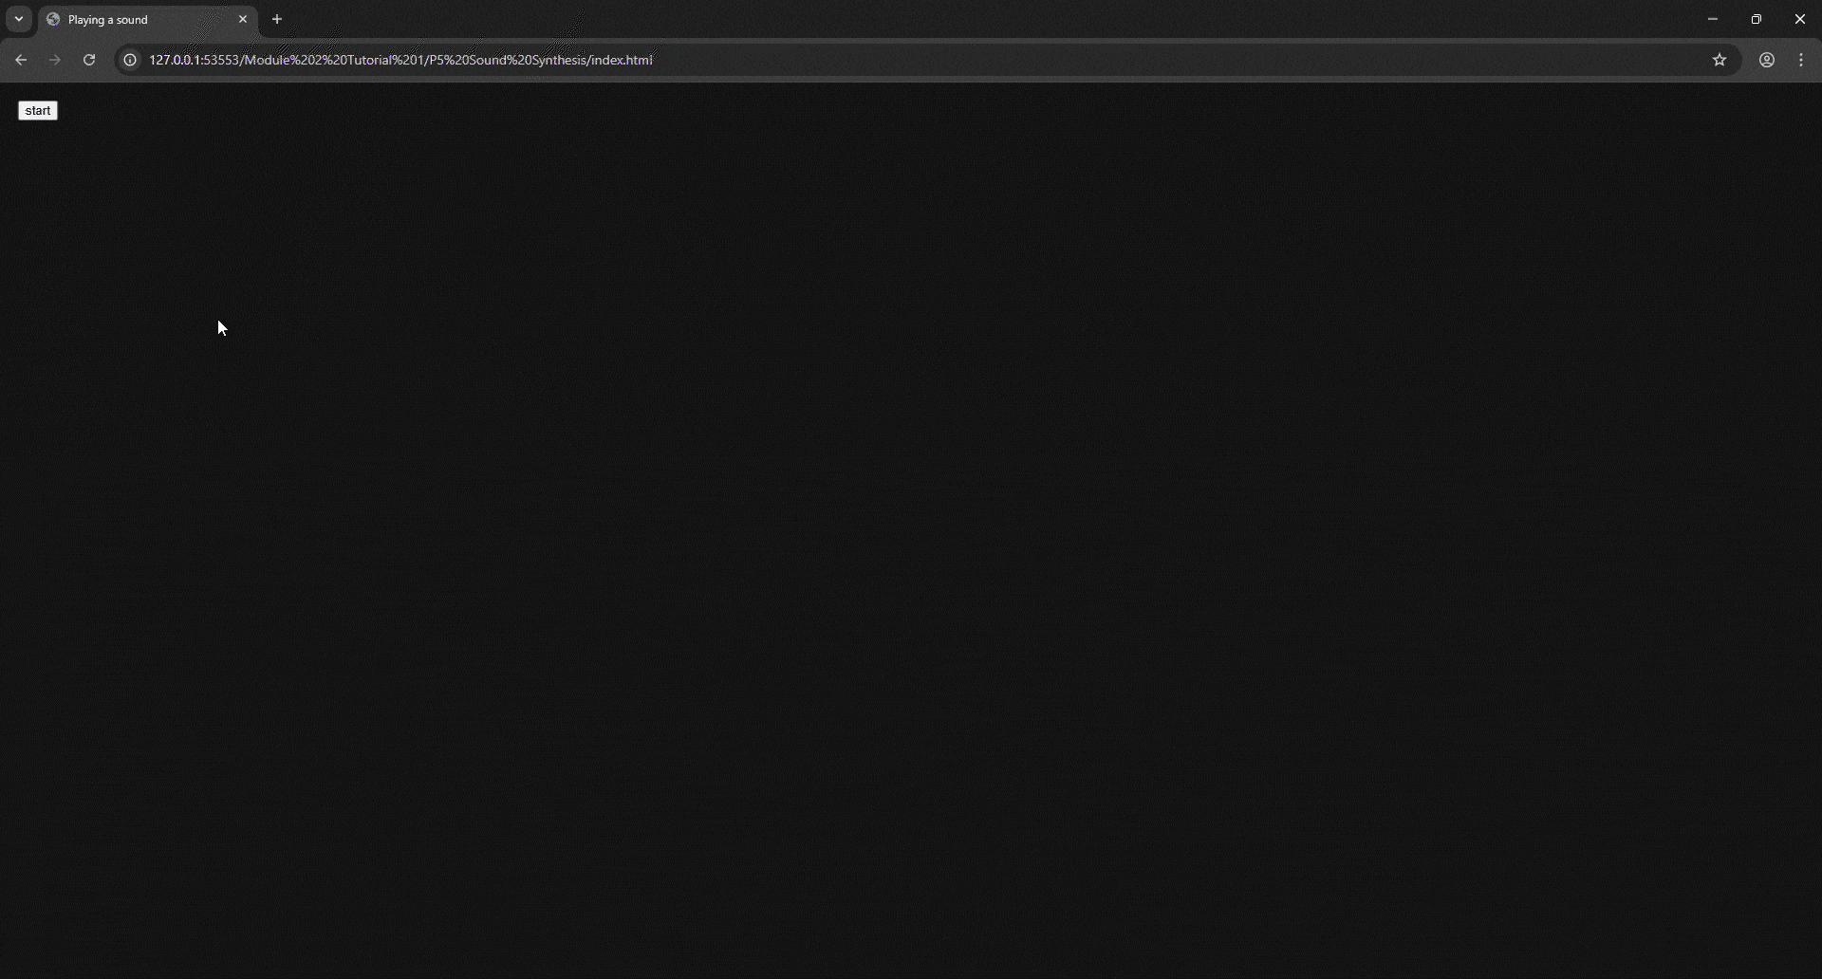
Task: Bookmark this page with the star icon
Action: pyautogui.click(x=1720, y=59)
